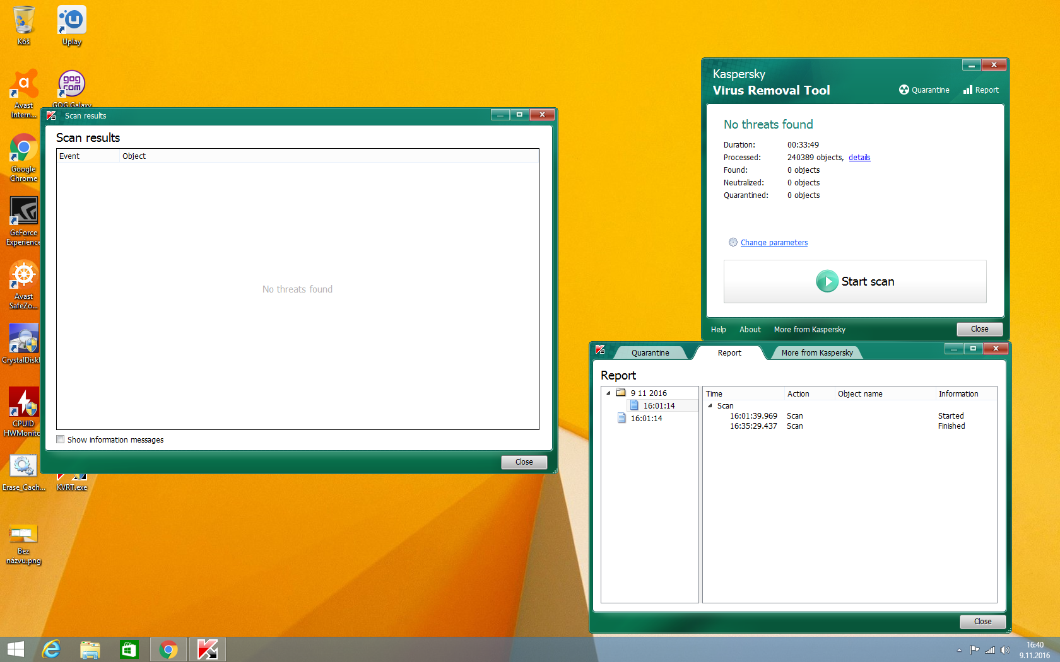Open the Koš recycle bin desktop icon
The width and height of the screenshot is (1060, 662).
pos(23,26)
